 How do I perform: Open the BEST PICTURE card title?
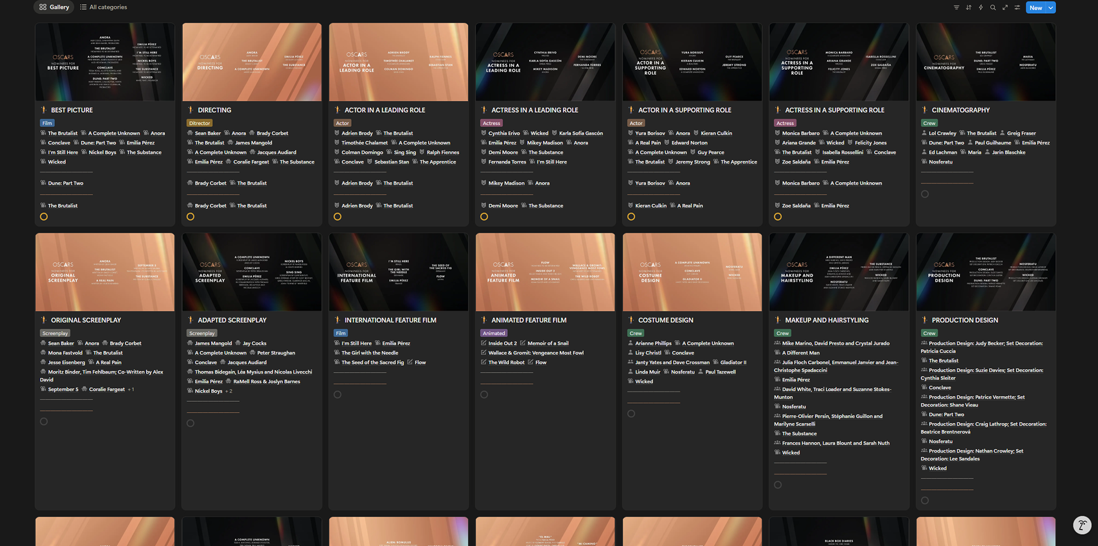[72, 110]
